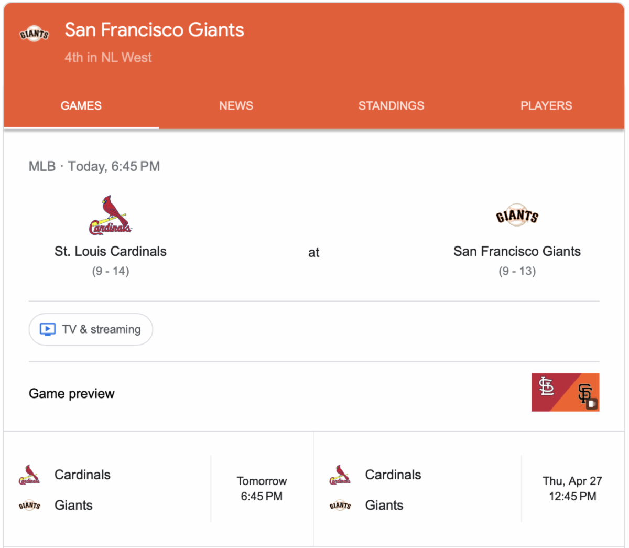Click Cardinals logo in tomorrow's game card
629x548 pixels.
pos(29,475)
